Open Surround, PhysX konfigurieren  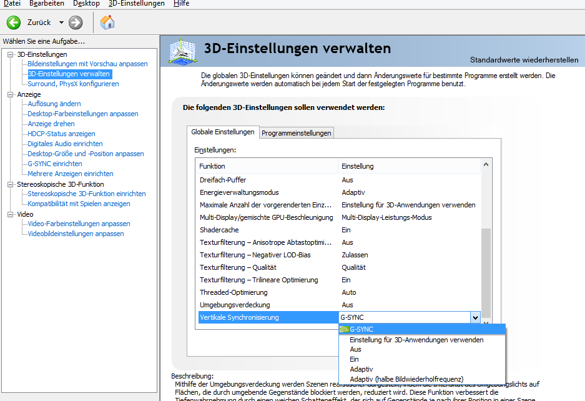(73, 84)
